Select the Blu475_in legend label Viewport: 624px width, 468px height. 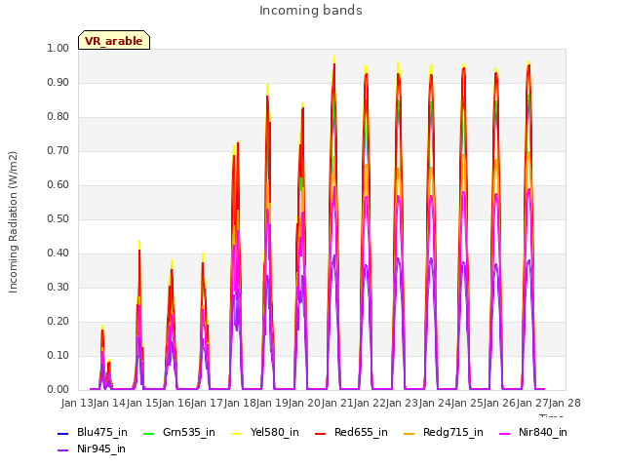[102, 432]
